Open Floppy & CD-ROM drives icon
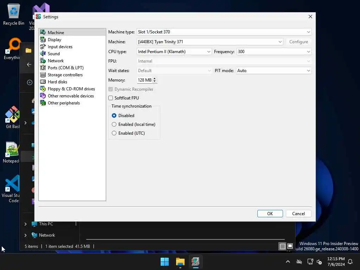The image size is (360, 270). (43, 89)
